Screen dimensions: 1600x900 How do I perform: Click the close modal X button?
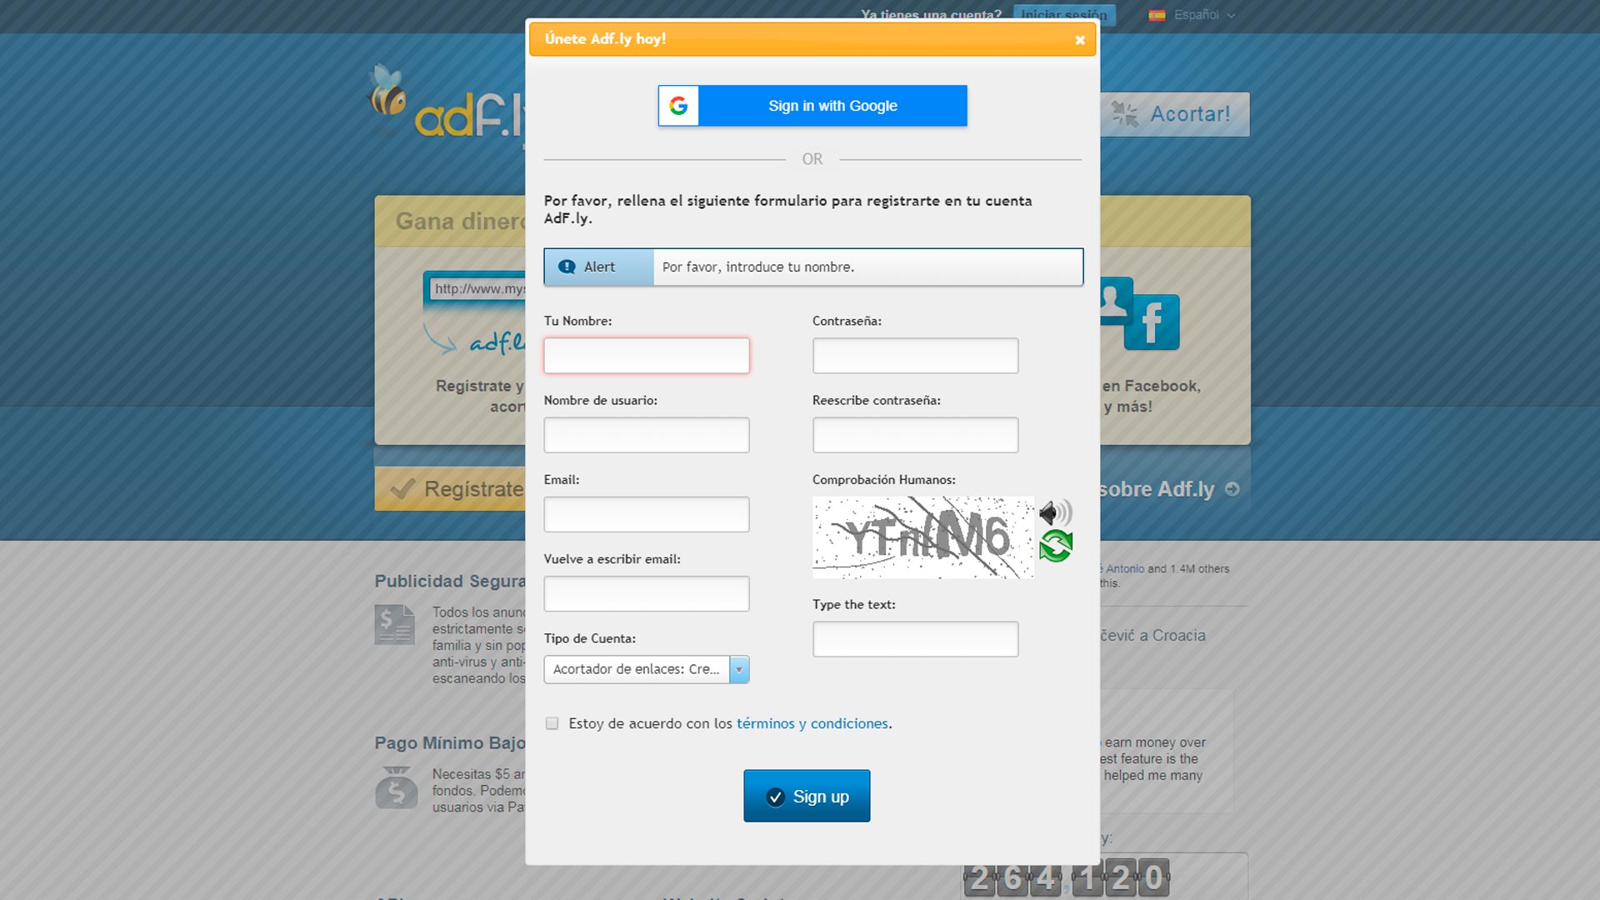pyautogui.click(x=1079, y=39)
